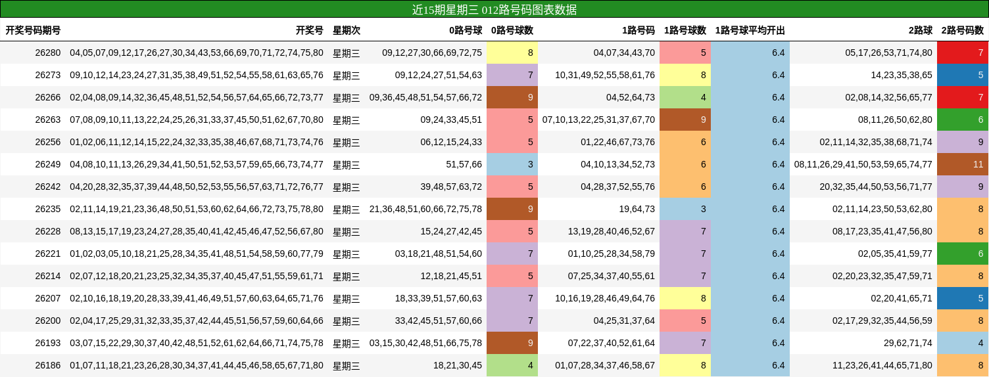Select issue number 26193
Image resolution: width=989 pixels, height=377 pixels.
47,343
